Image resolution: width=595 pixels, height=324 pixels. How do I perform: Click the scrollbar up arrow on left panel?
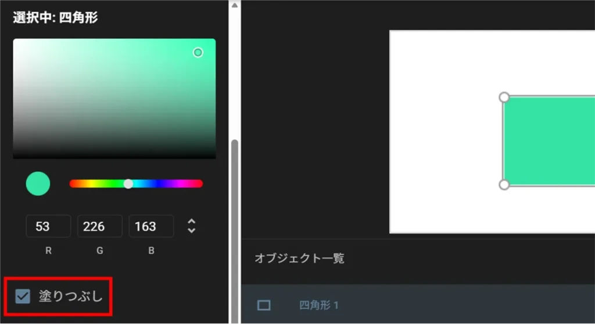[234, 5]
